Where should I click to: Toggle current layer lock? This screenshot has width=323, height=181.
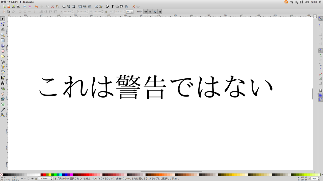click(36, 179)
